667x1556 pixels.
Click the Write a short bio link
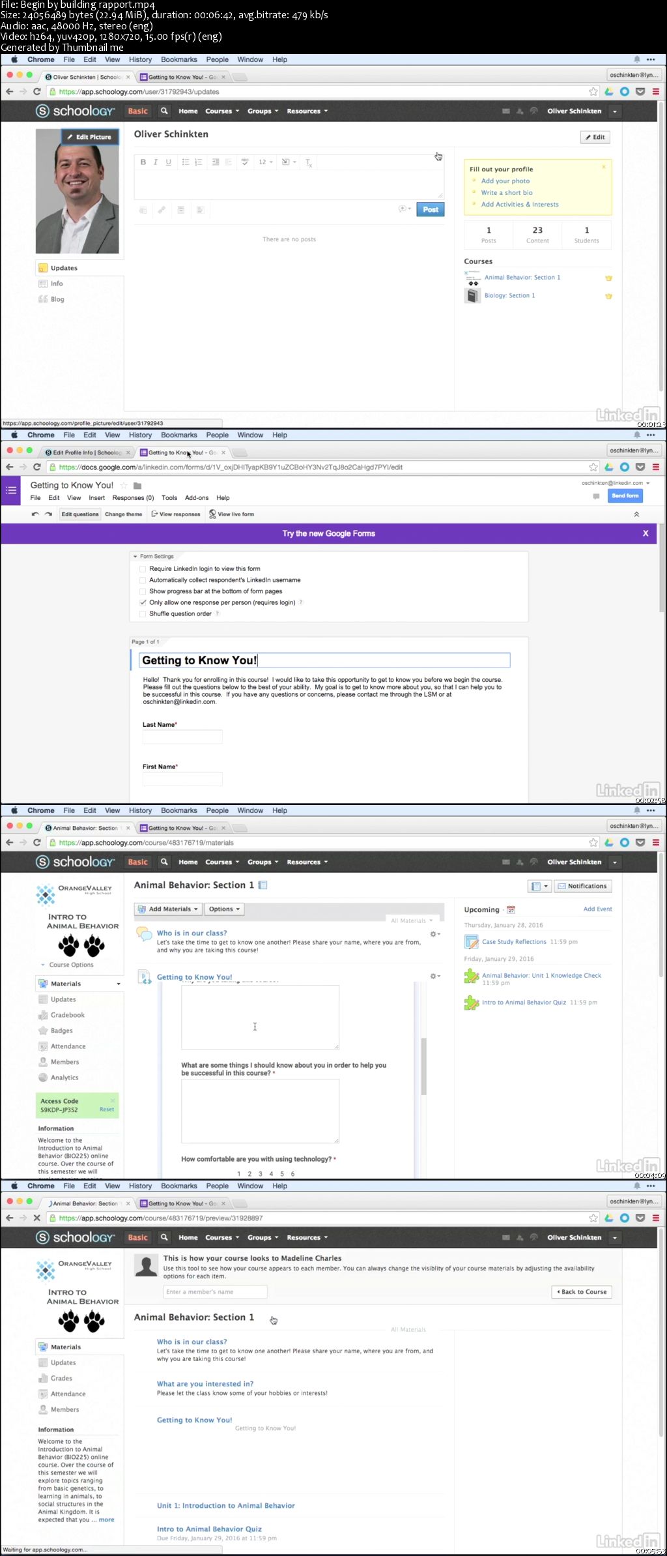point(507,193)
